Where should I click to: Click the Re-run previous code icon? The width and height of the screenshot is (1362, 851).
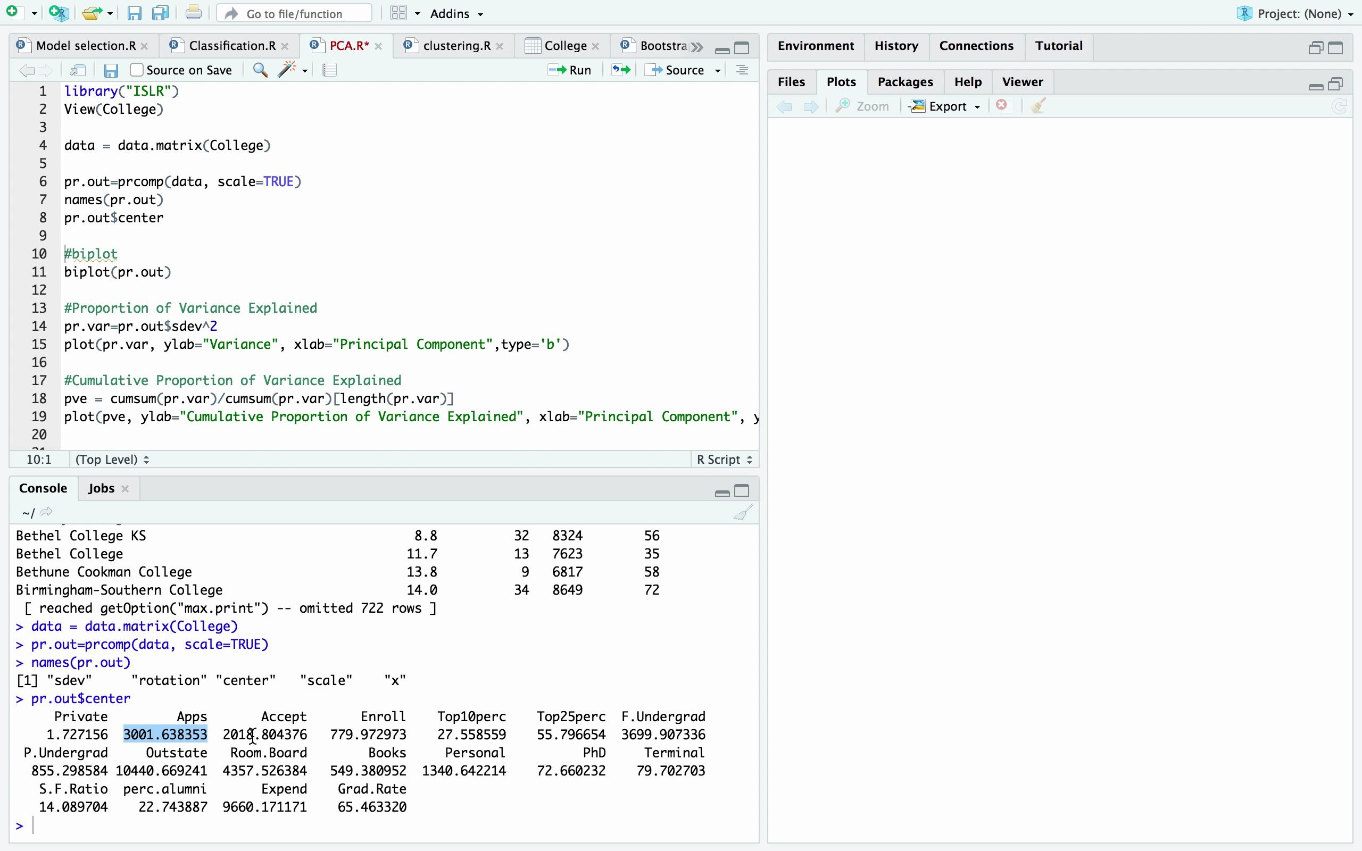tap(621, 70)
